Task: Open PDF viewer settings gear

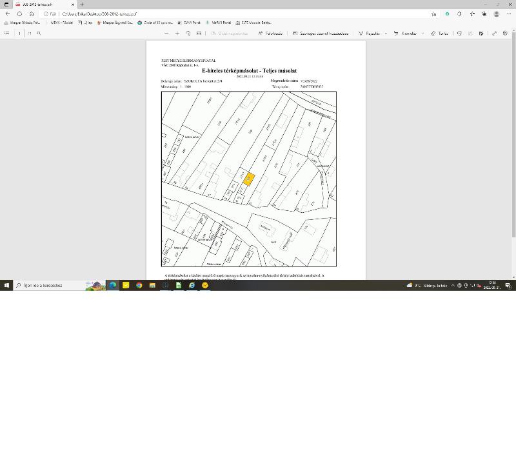Action: coord(505,34)
